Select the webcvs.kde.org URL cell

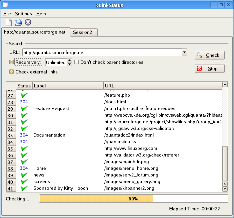pos(163,115)
